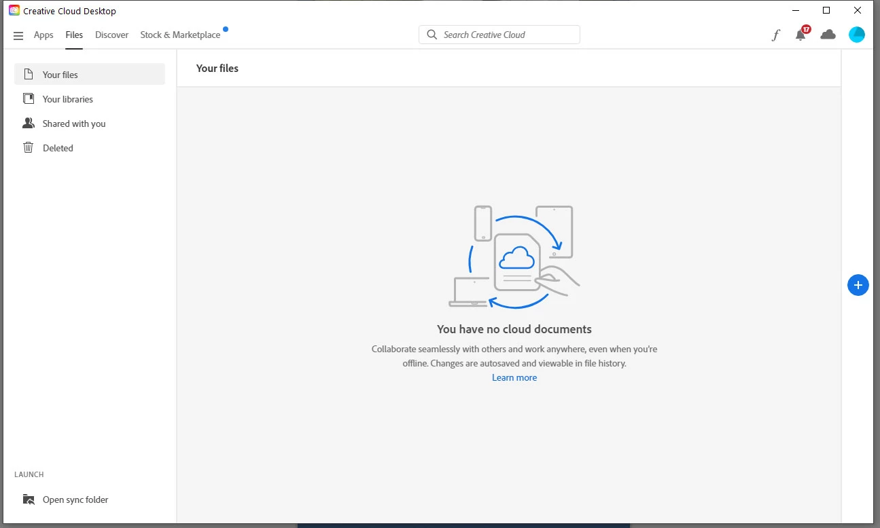Open the notifications bell icon
Viewport: 880px width, 528px height.
coord(802,34)
